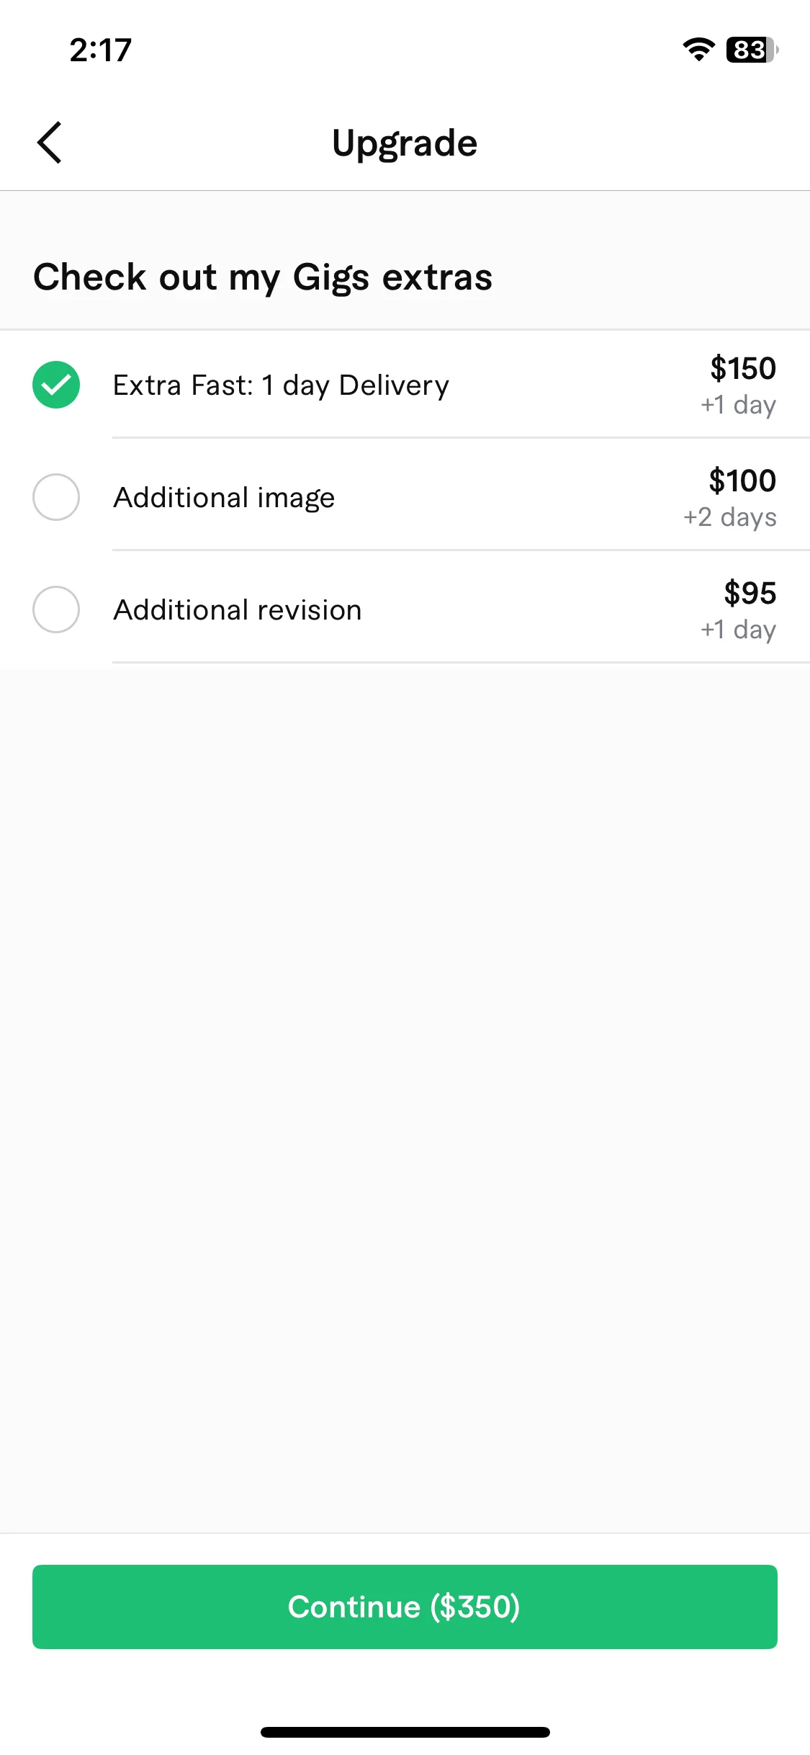Tap the battery indicator showing 83
Image resolution: width=810 pixels, height=1755 pixels.
752,50
